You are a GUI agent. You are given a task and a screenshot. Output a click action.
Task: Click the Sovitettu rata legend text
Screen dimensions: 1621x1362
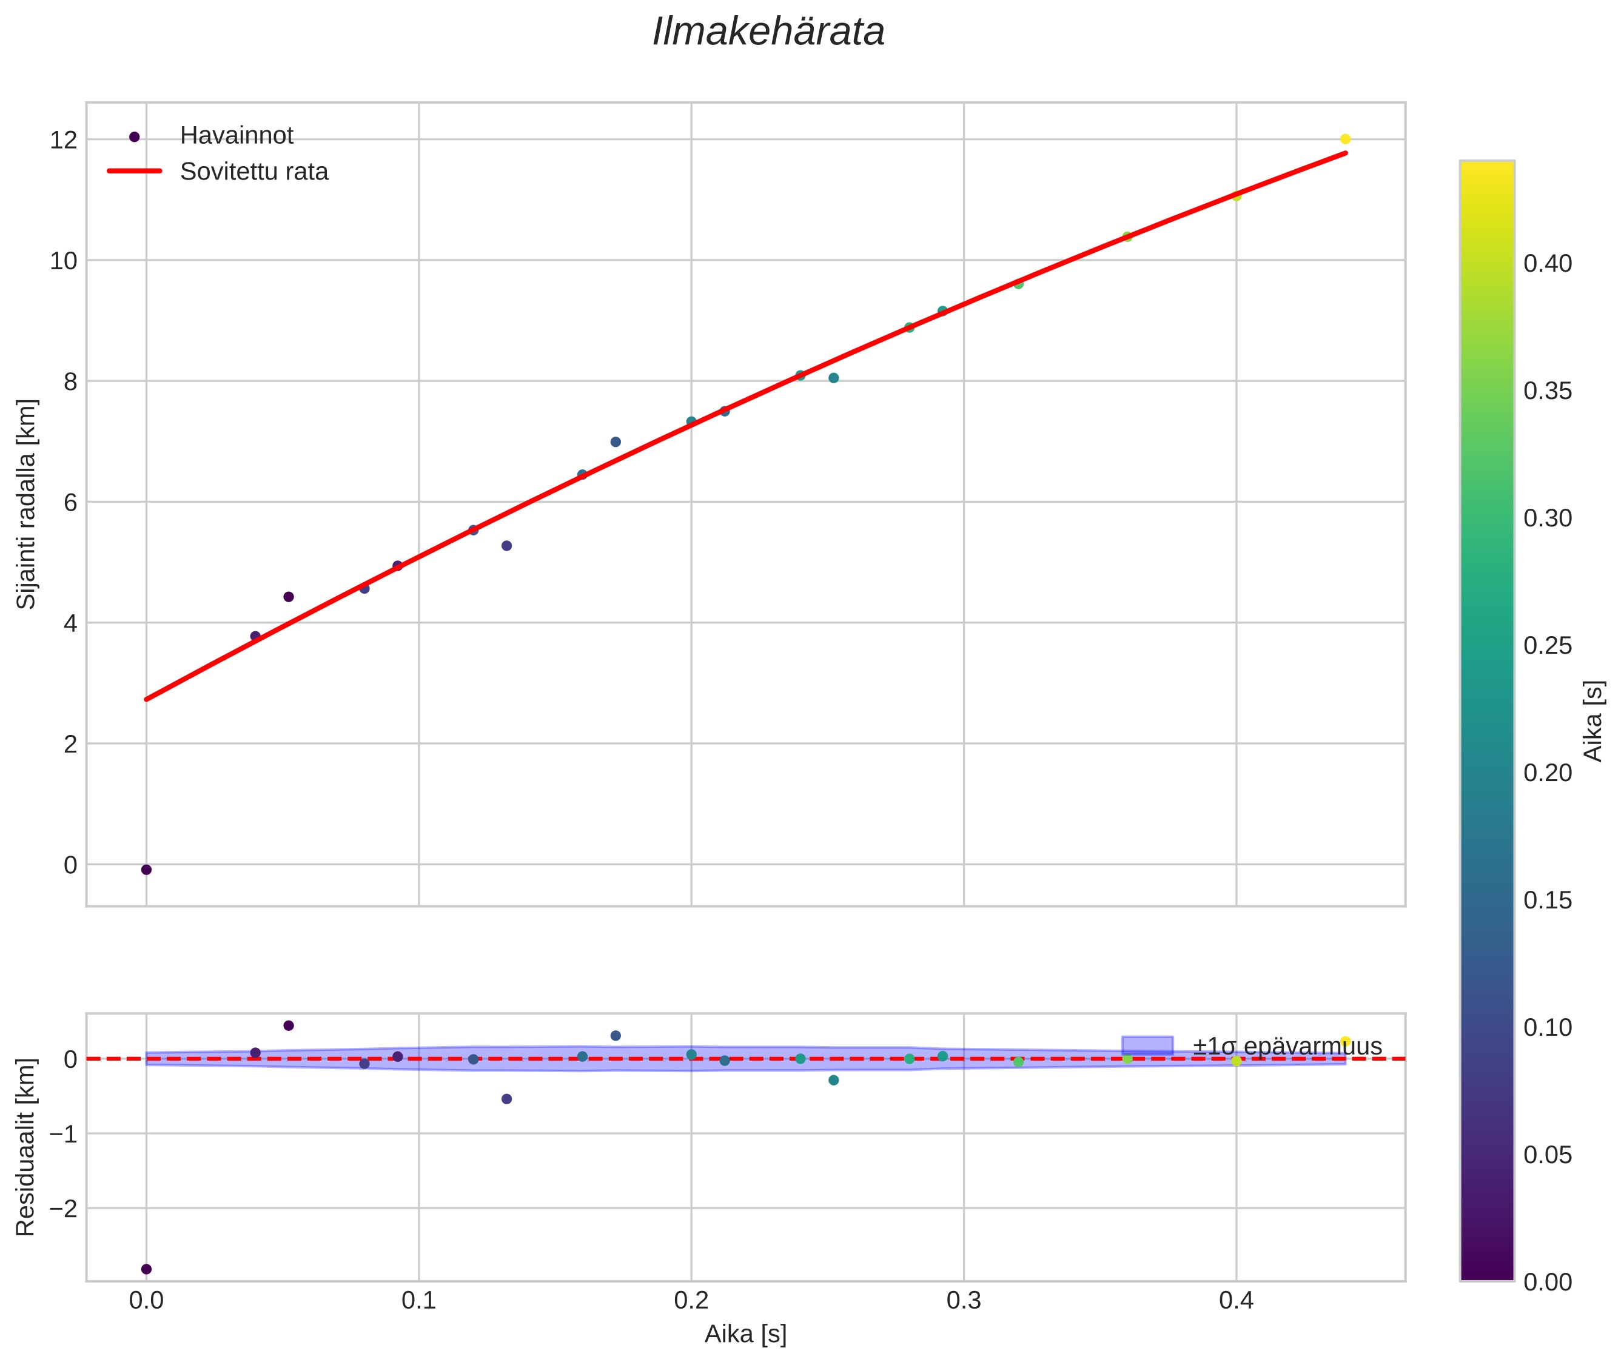point(254,172)
